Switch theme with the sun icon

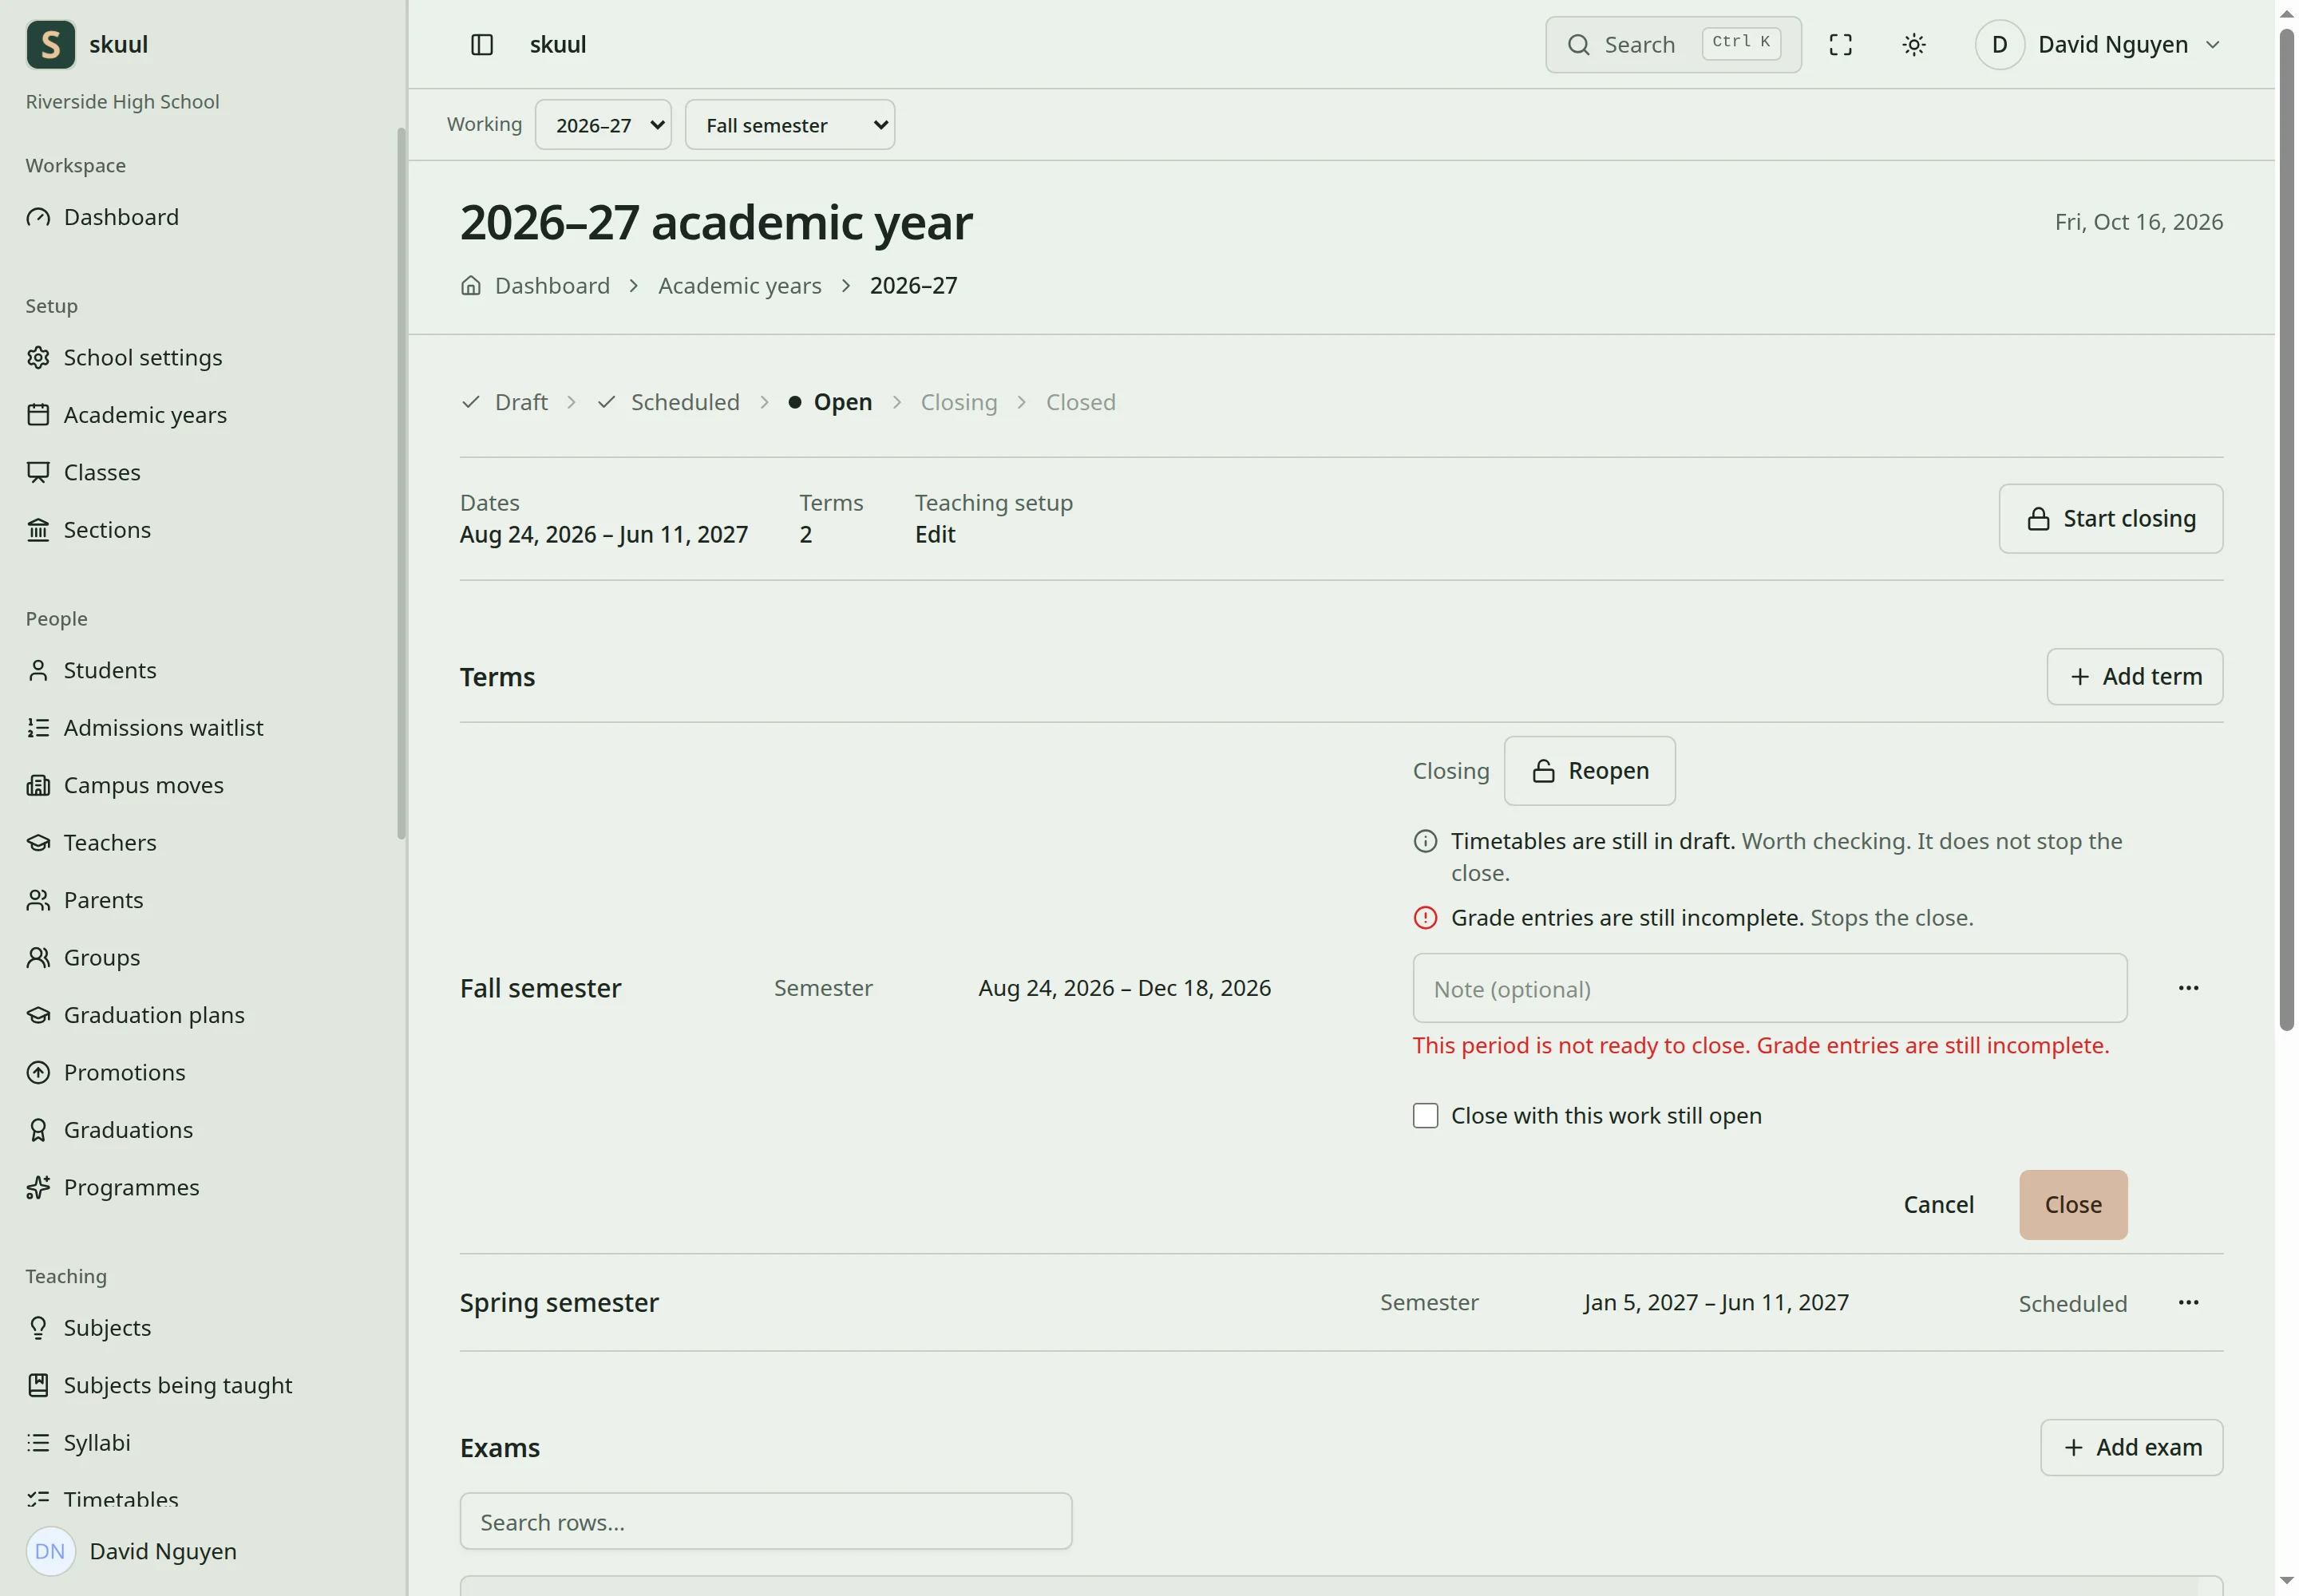point(1913,45)
